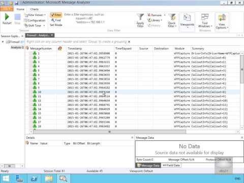
Task: Sort by TimeElapsed column header
Action: tap(124, 48)
